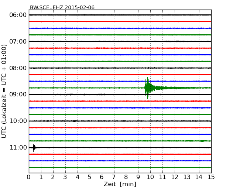The image size is (240, 192).
Task: Click the 10:00 y-axis tick label
Action: click(18, 121)
